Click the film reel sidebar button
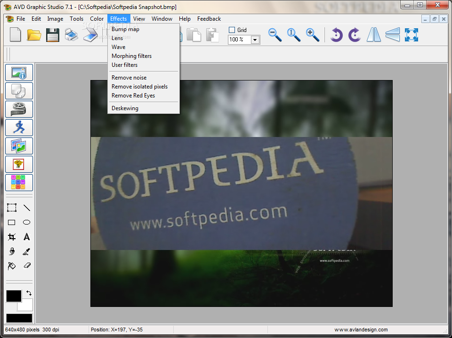Viewport: 452px width, 338px height. pos(19,109)
